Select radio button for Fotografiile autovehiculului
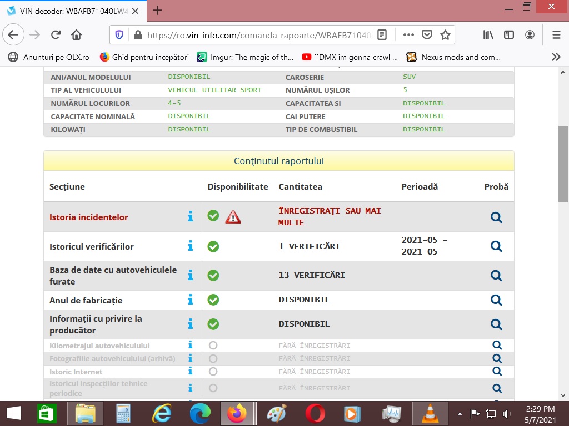 [213, 358]
